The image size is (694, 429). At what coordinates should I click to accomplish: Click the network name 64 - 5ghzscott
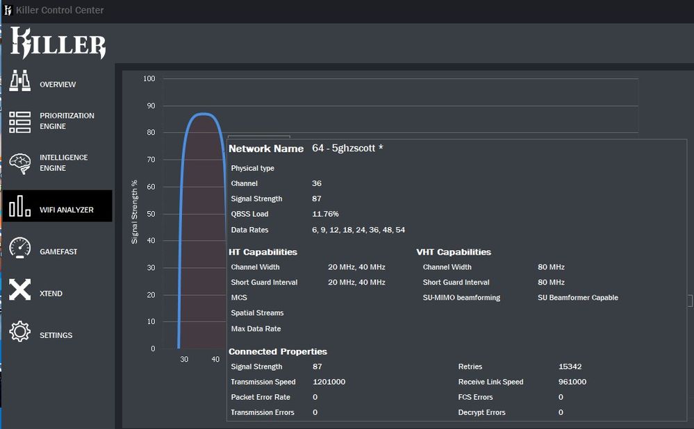(347, 149)
